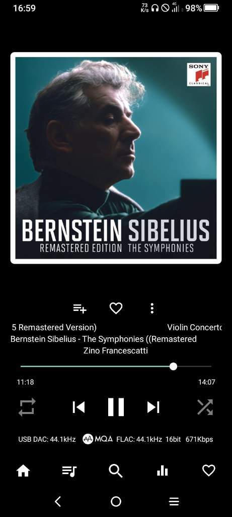Image resolution: width=232 pixels, height=517 pixels.
Task: Open the equalizer bars tab
Action: 163,471
